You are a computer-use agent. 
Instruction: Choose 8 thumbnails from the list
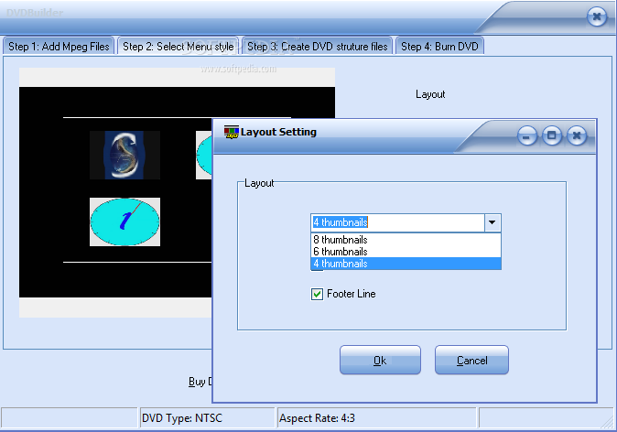406,240
